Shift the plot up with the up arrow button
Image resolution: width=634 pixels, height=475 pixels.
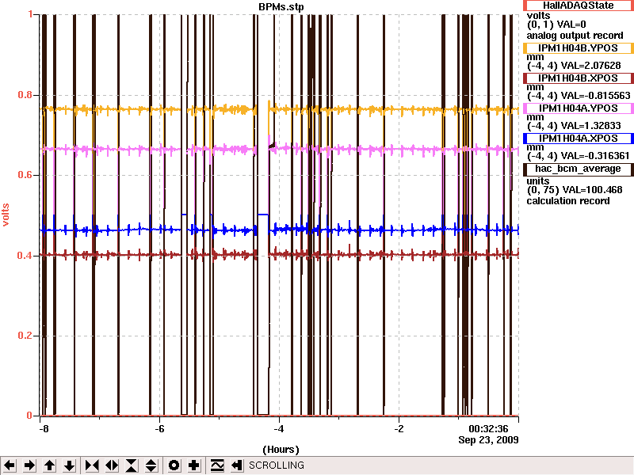[49, 465]
